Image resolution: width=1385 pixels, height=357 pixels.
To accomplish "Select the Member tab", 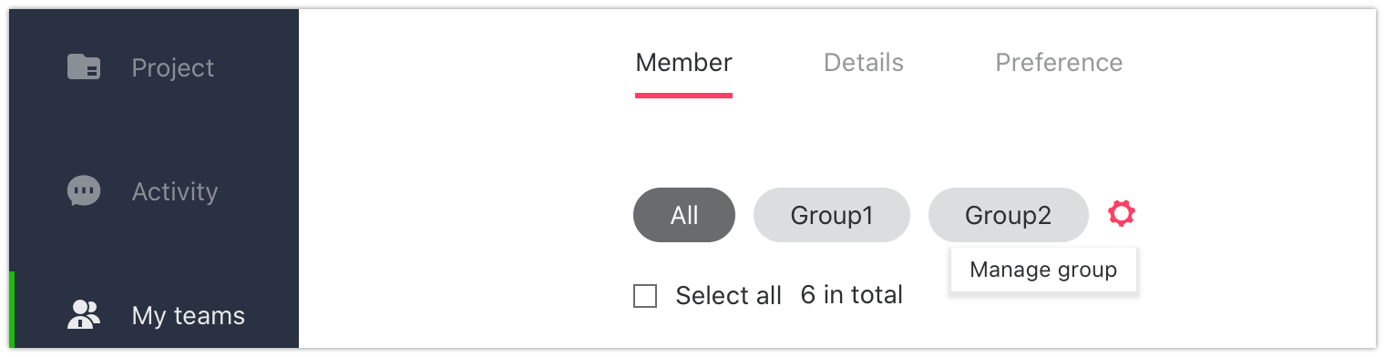I will point(683,62).
